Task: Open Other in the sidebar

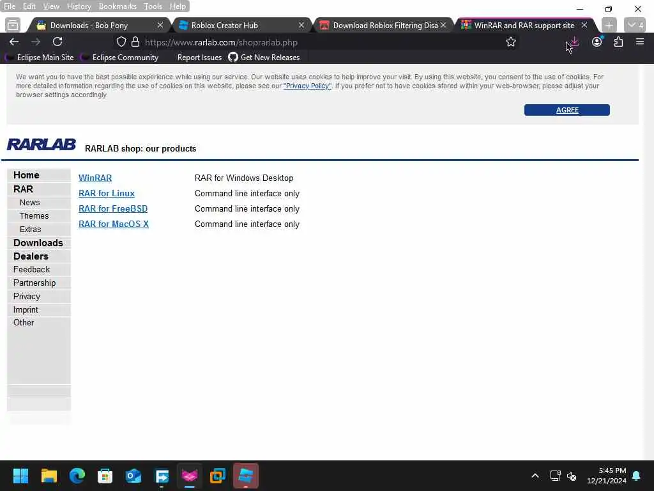Action: coord(24,323)
